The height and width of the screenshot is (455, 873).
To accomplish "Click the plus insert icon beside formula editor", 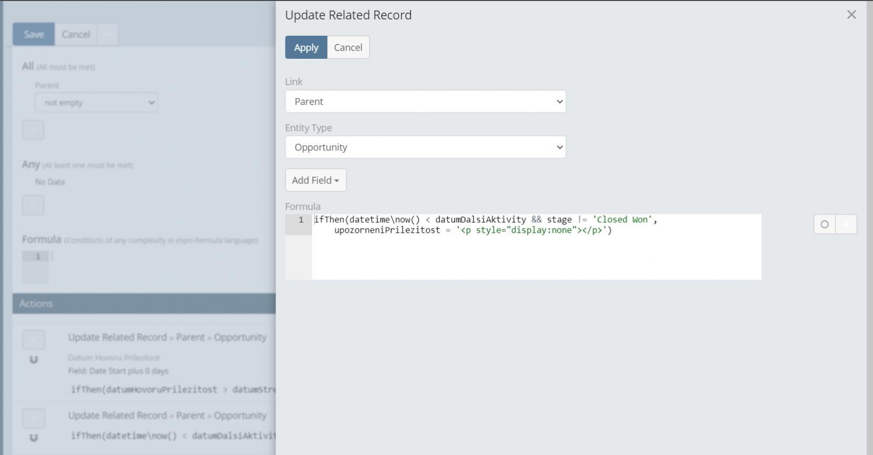I will 846,224.
